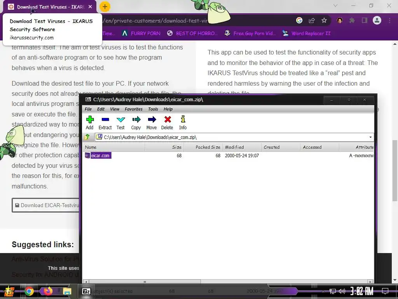Sort by the Created column header
The width and height of the screenshot is (398, 299).
pos(281,147)
